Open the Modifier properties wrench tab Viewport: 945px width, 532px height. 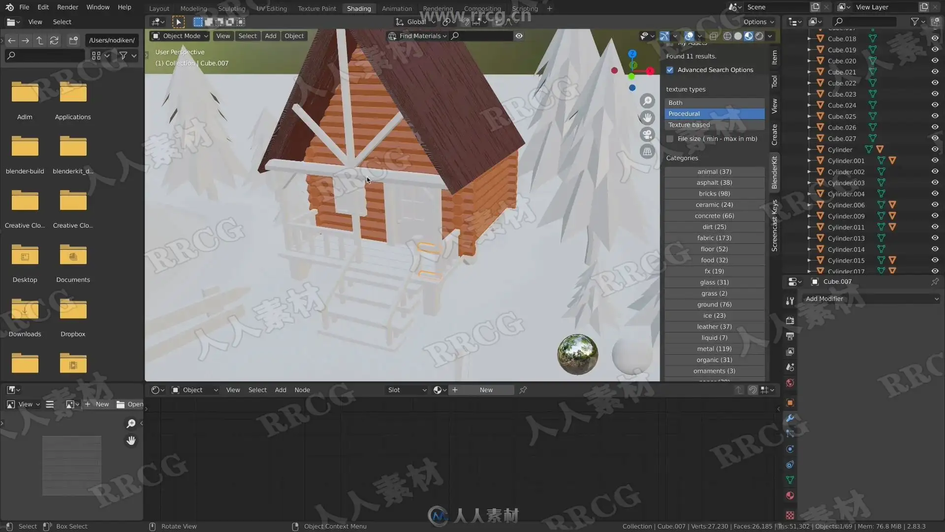point(790,418)
